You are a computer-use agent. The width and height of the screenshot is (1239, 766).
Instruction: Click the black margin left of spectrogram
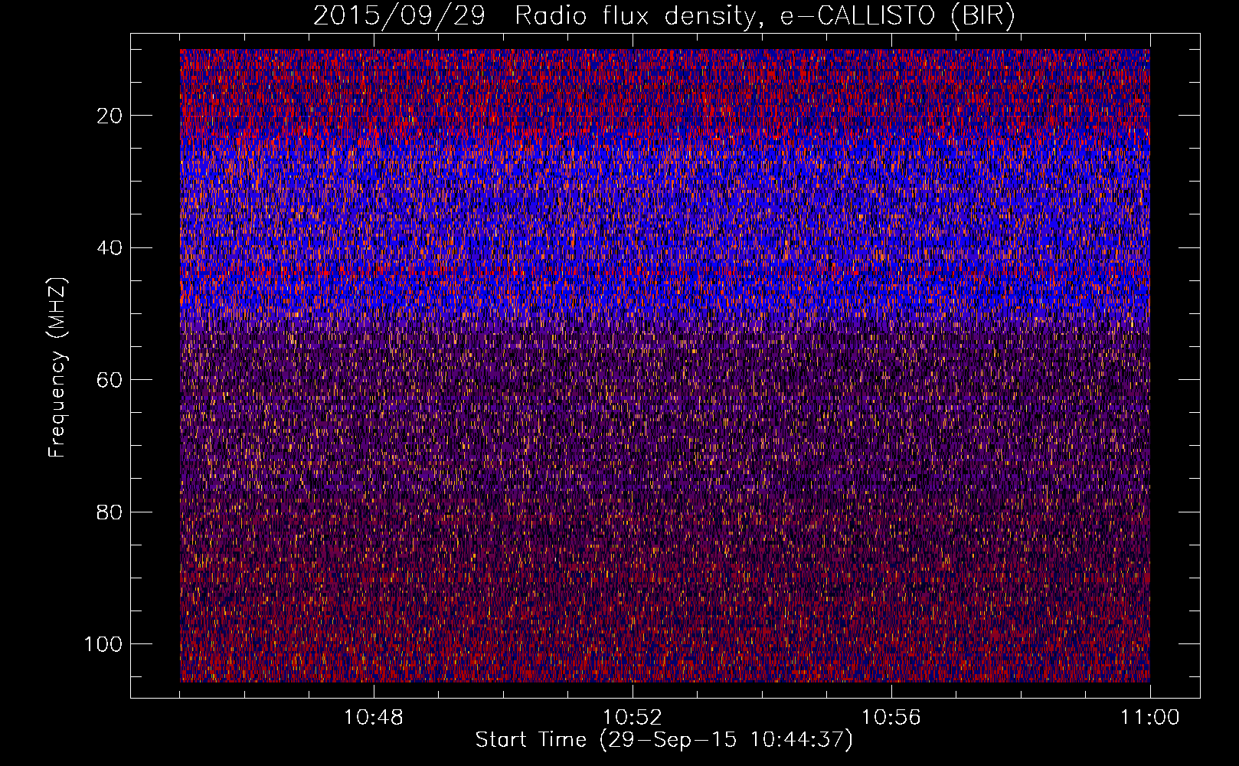pyautogui.click(x=155, y=365)
